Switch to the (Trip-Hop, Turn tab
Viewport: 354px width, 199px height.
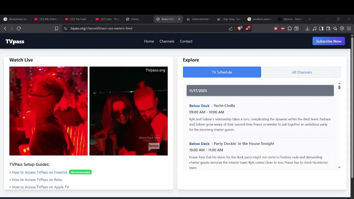click(229, 19)
